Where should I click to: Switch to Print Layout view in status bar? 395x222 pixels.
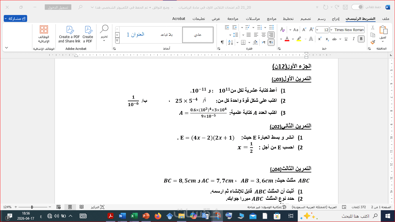(x=70, y=207)
